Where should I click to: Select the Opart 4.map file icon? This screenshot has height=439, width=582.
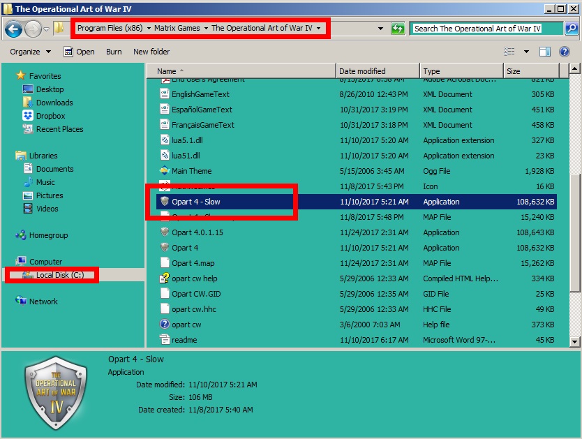pos(165,262)
